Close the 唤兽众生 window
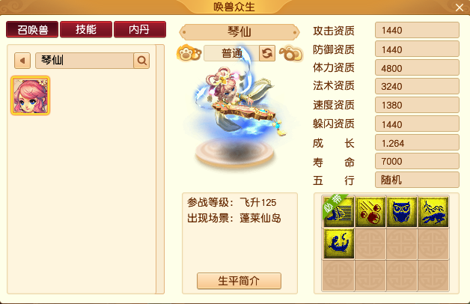470x304 pixels. [x=460, y=7]
